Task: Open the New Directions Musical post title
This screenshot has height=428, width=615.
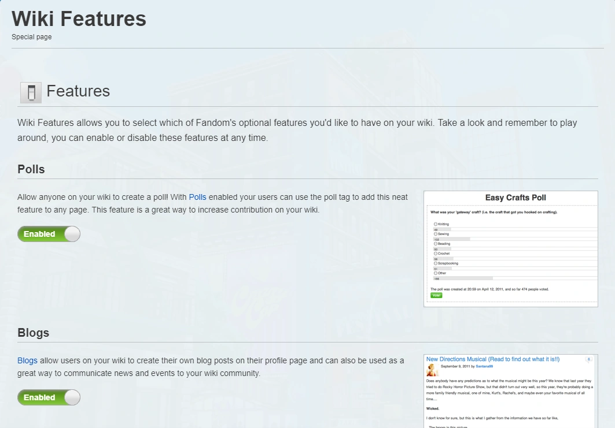Action: (x=492, y=359)
